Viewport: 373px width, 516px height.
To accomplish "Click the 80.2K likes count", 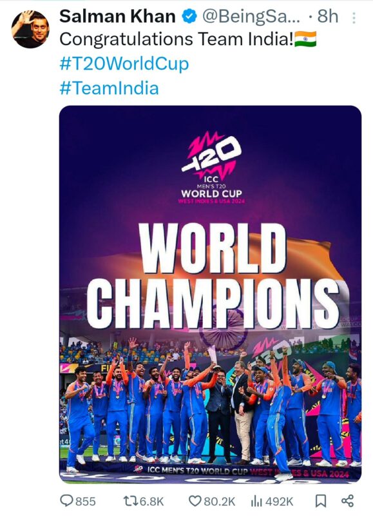I will click(220, 502).
